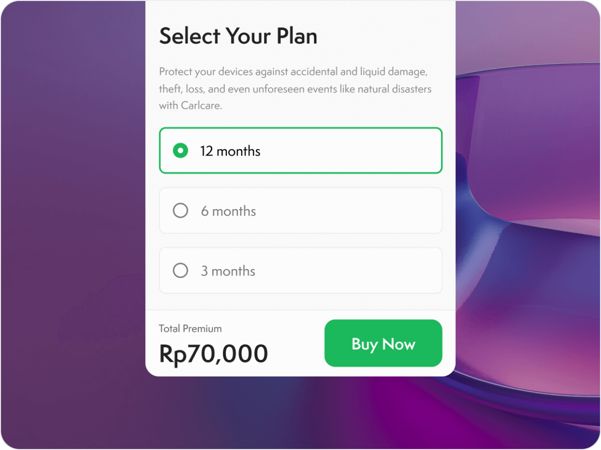Click the 3 months option row
The width and height of the screenshot is (601, 450).
[x=300, y=270]
